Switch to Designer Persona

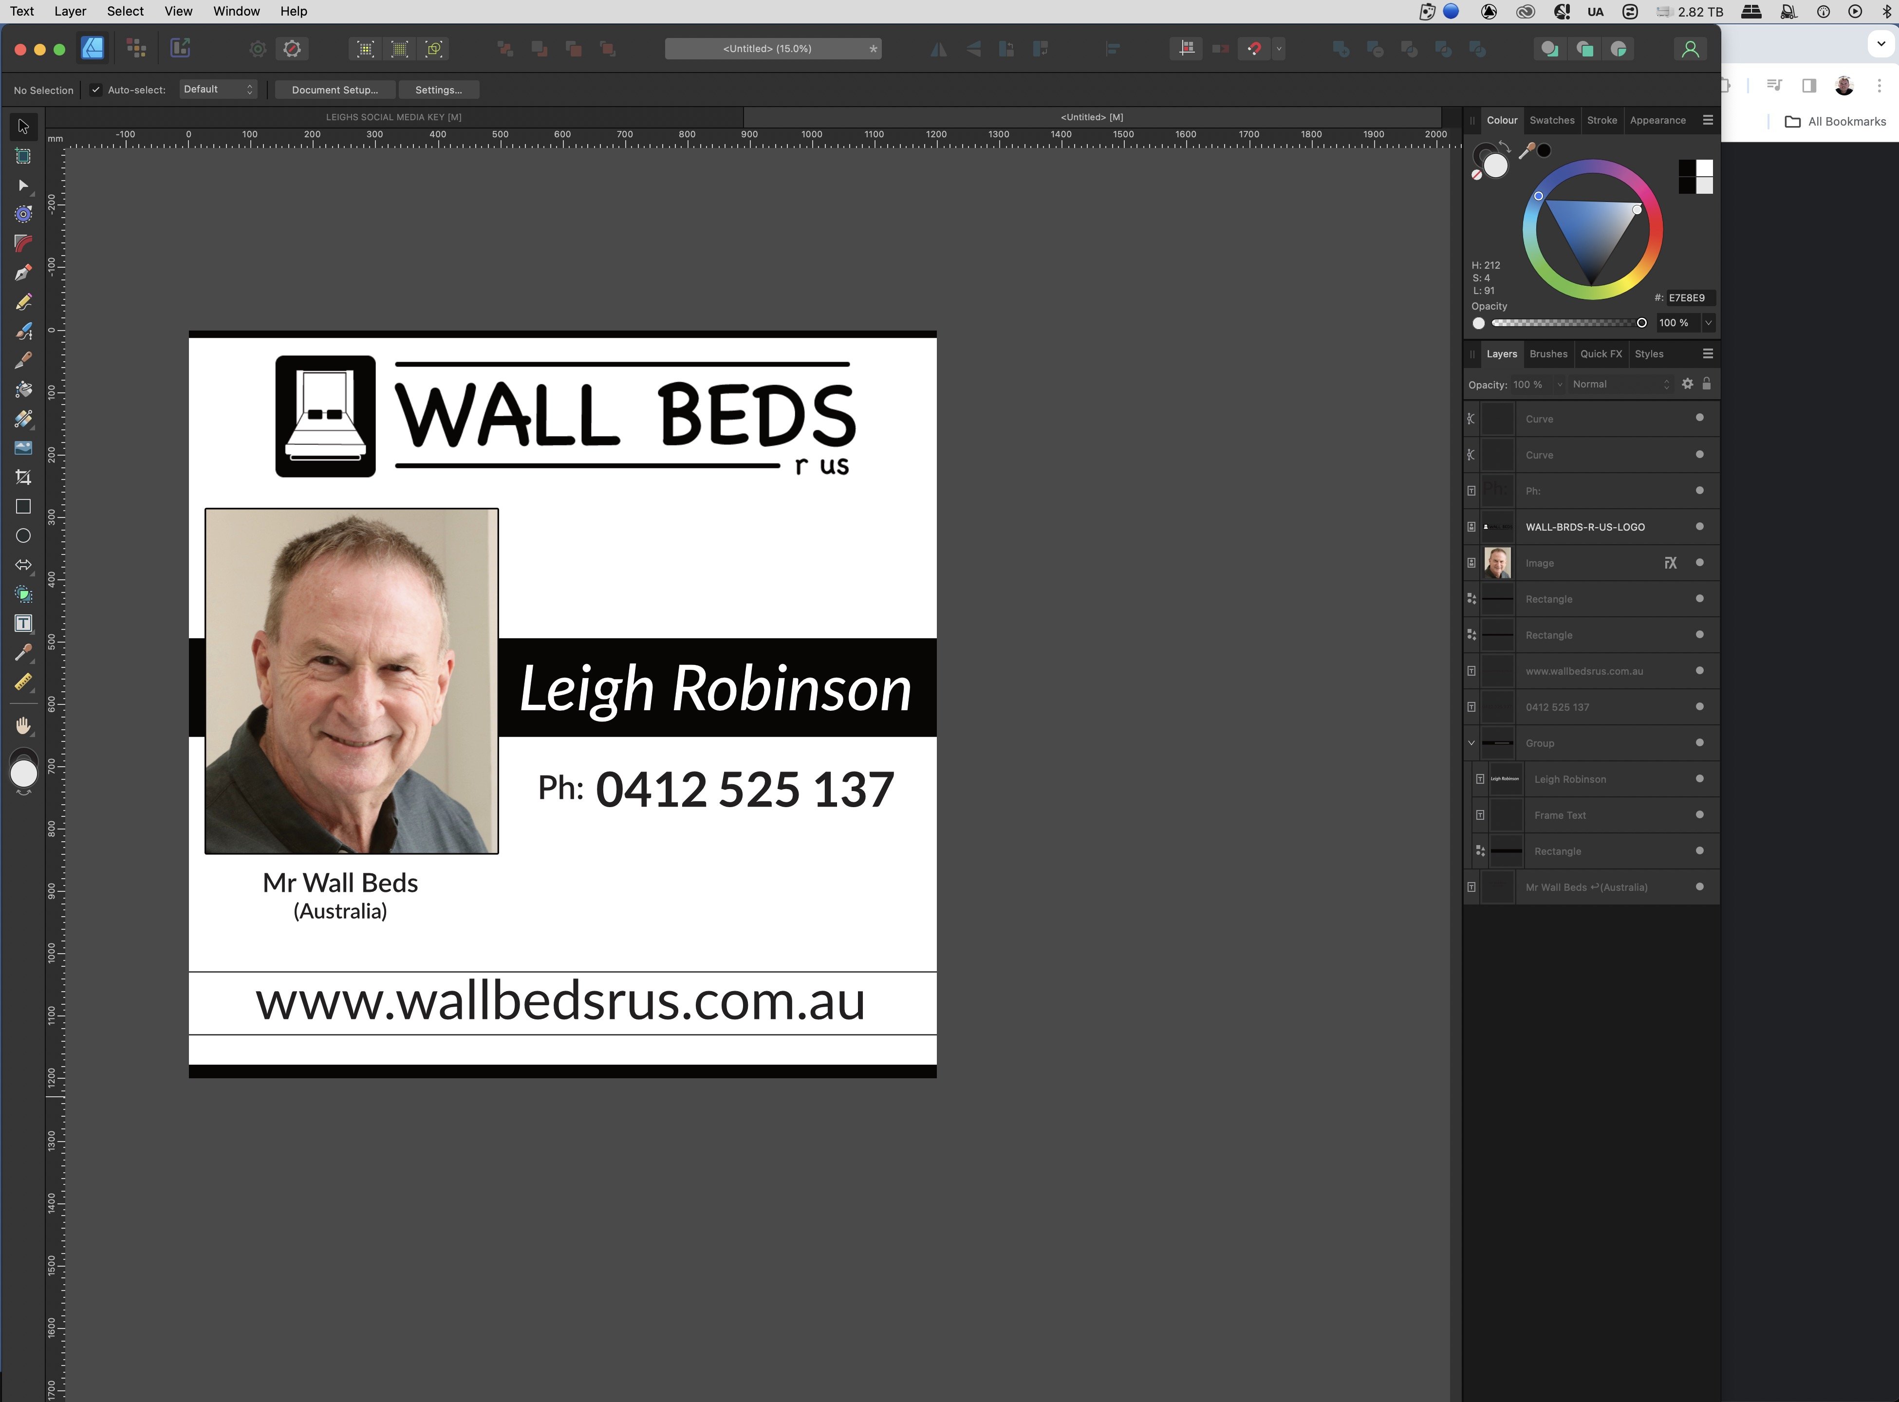93,48
